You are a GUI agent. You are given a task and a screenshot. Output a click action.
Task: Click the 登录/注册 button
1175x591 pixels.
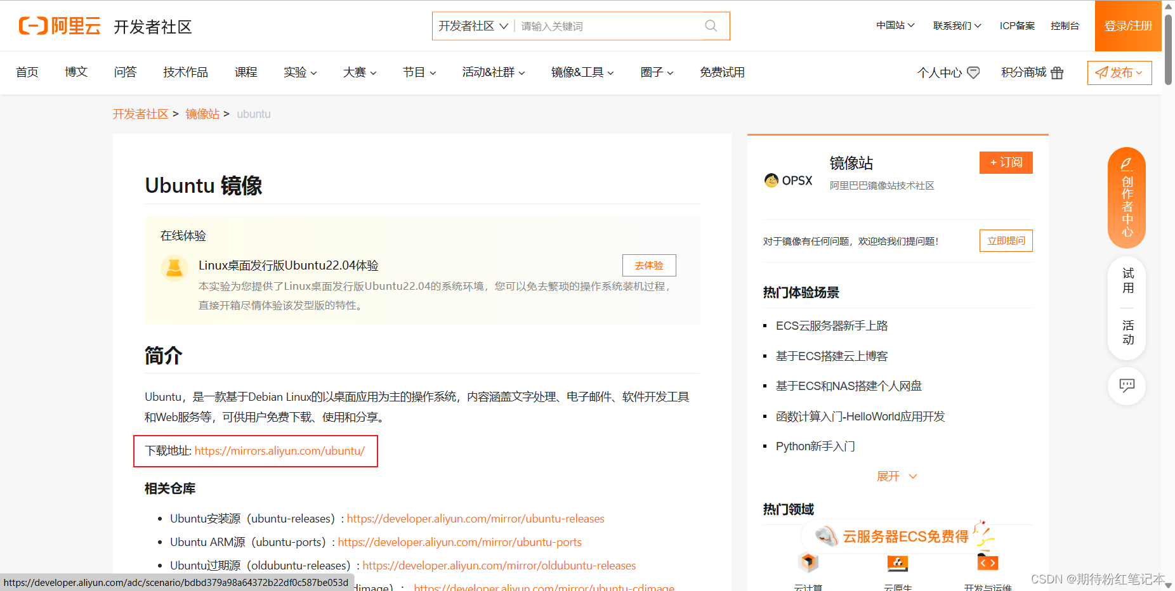[x=1128, y=26]
